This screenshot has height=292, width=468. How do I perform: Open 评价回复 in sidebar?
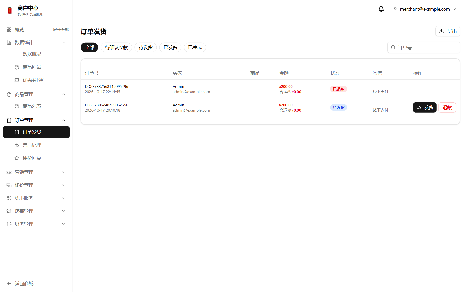pyautogui.click(x=36, y=158)
